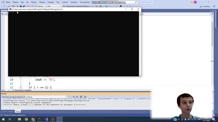This screenshot has width=218, height=122.
Task: Open the Средства menu
Action: pos(74,2)
